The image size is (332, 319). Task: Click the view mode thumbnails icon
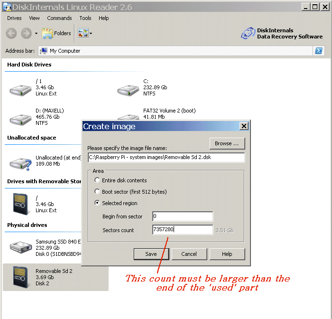tap(83, 33)
